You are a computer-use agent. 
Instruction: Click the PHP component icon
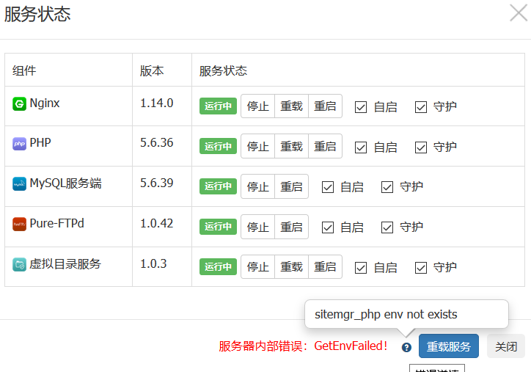[x=19, y=144]
